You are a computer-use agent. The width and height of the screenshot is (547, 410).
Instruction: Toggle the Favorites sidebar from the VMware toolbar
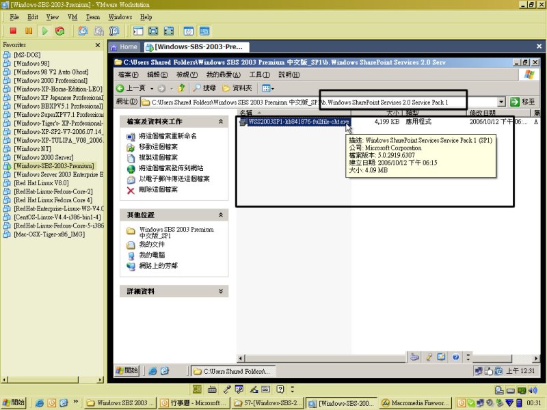click(138, 31)
